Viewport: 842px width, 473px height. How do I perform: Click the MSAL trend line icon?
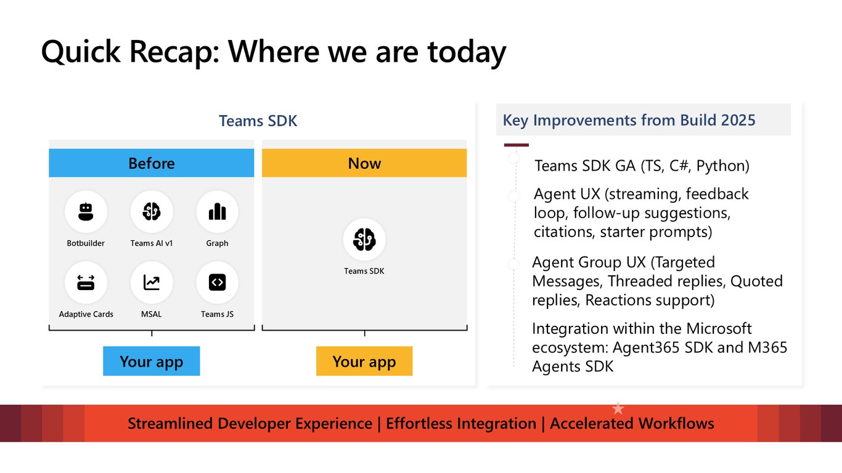point(152,283)
